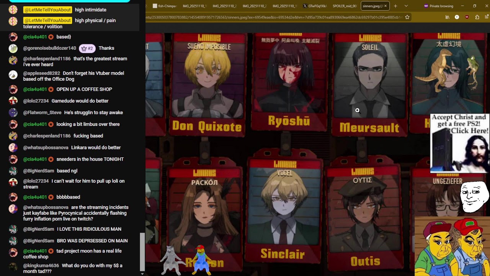
Task: Click Flatworm_Steve's chat avatar
Action: coord(13,113)
